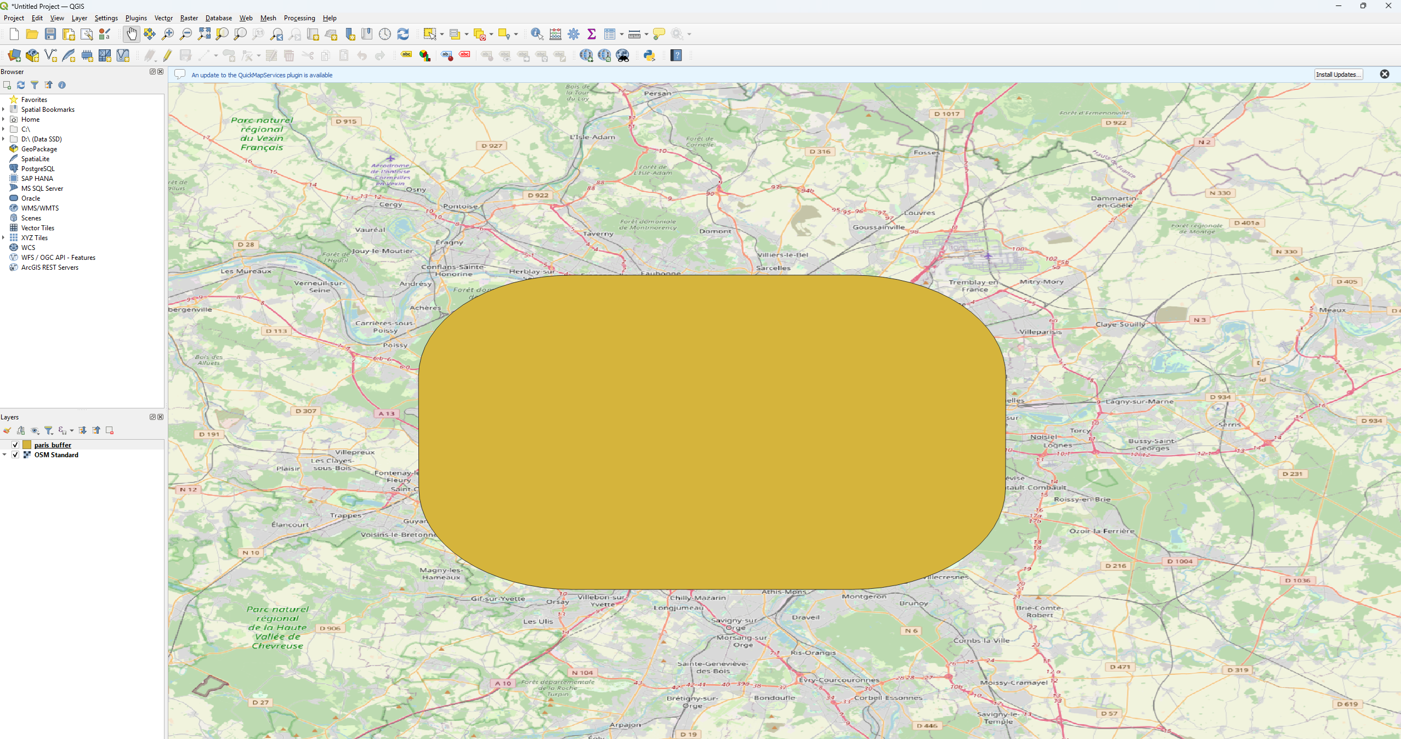
Task: Open Temporal Controller clock icon
Action: [x=385, y=34]
